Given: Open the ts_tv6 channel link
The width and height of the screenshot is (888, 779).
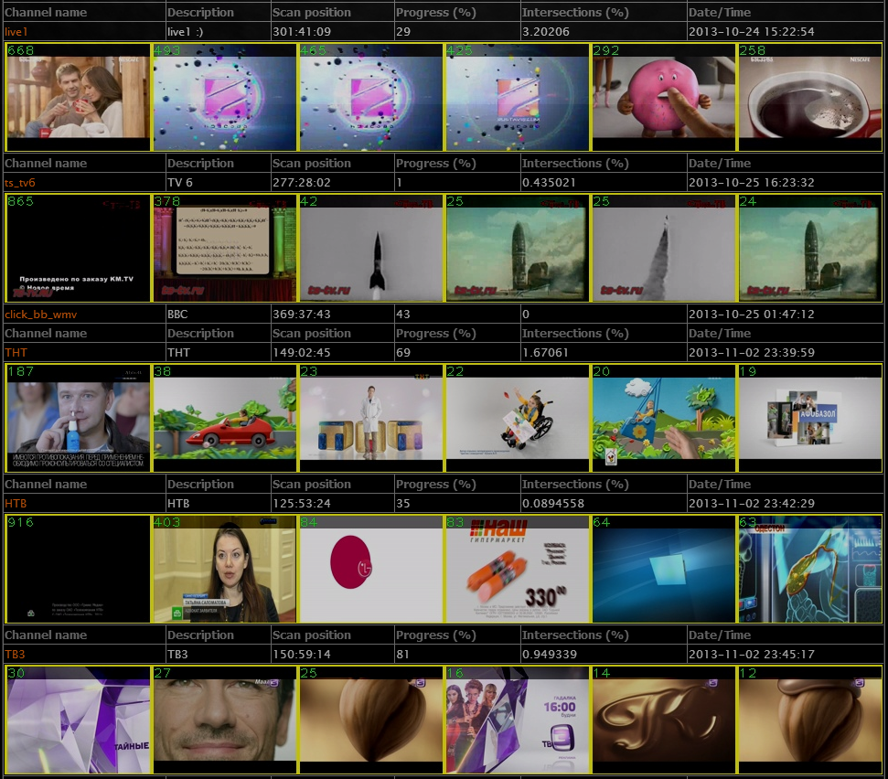Looking at the screenshot, I should click(x=20, y=183).
